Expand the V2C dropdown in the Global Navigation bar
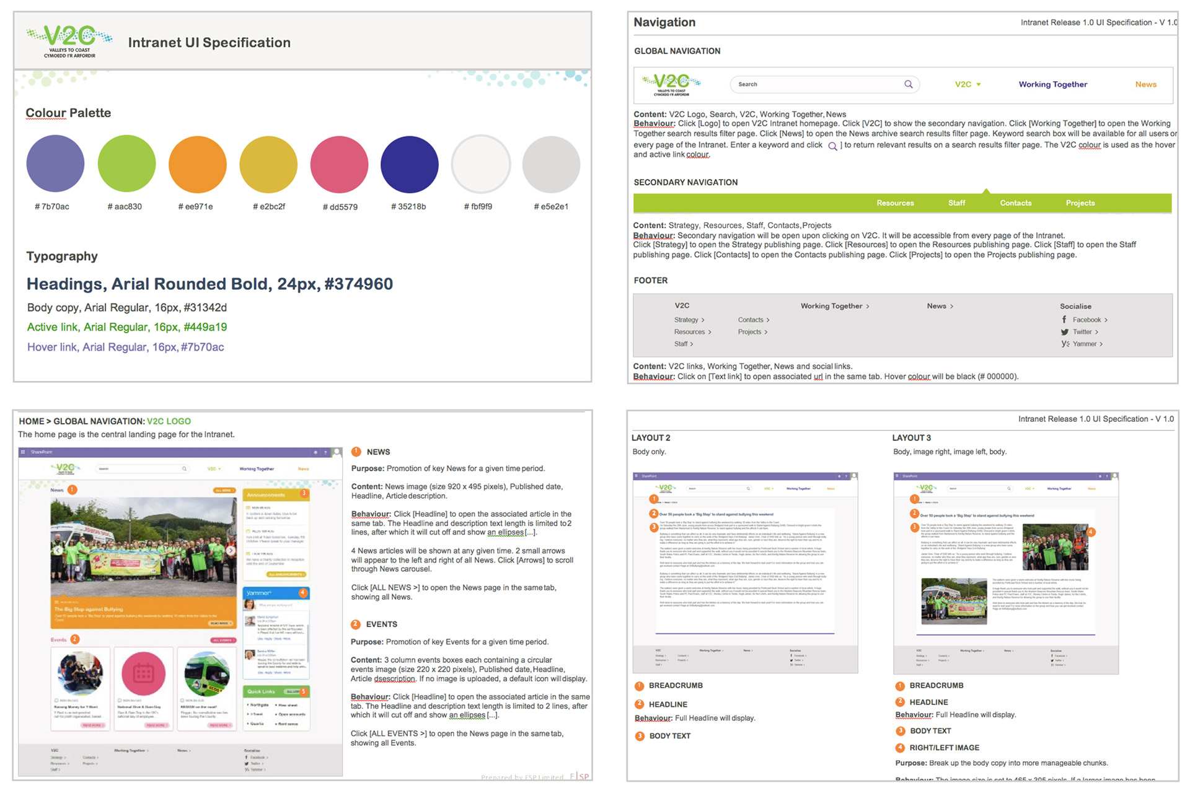 point(967,84)
